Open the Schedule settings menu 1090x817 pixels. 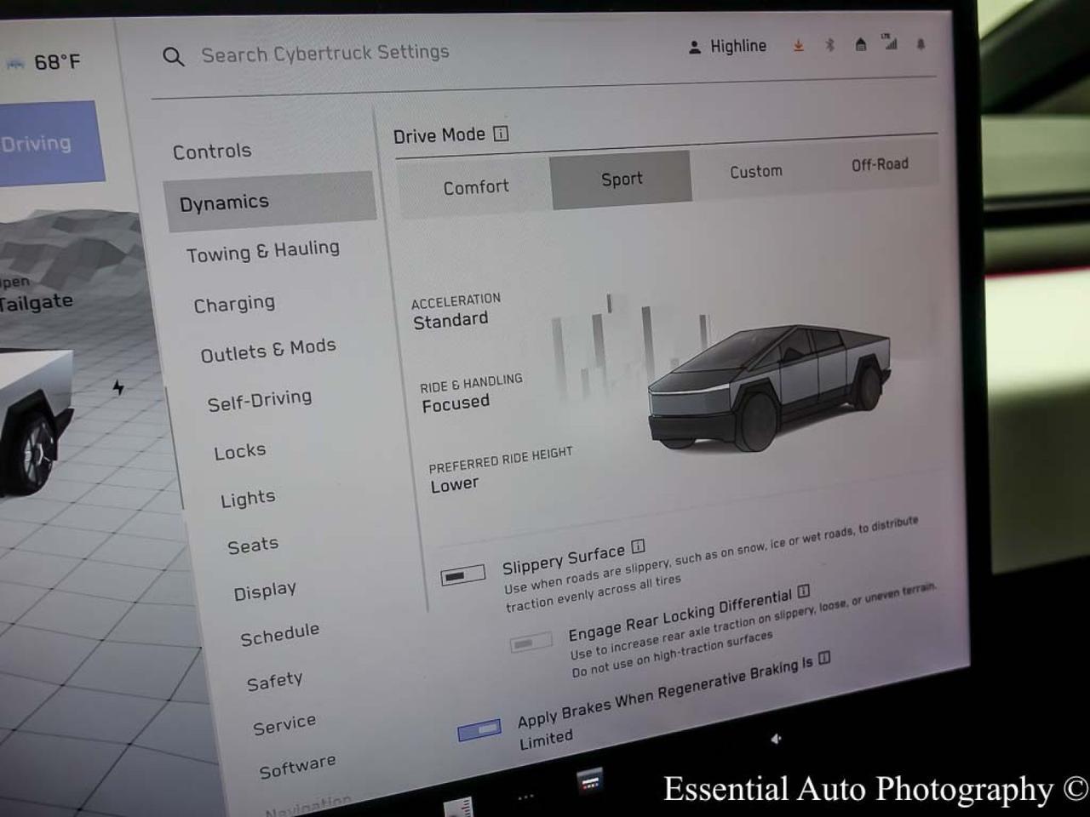click(x=279, y=635)
